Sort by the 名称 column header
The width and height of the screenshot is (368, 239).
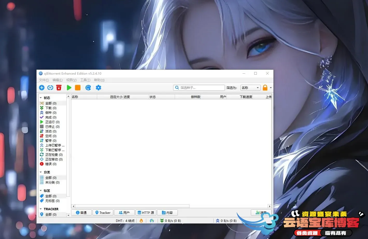pyautogui.click(x=84, y=97)
